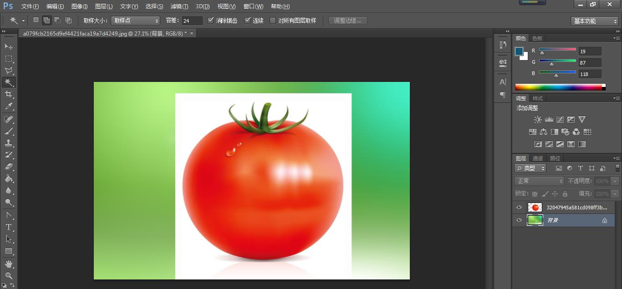
Task: Choose the Clone Stamp tool
Action: 9,143
